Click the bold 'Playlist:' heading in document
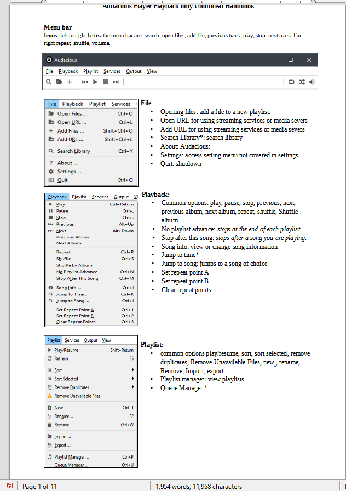This screenshot has height=491, width=346. pos(152,345)
